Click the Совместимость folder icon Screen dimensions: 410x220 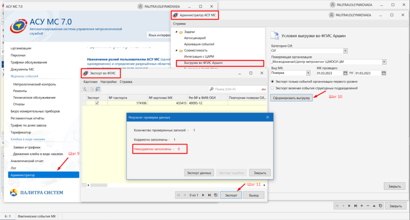[x=181, y=50]
